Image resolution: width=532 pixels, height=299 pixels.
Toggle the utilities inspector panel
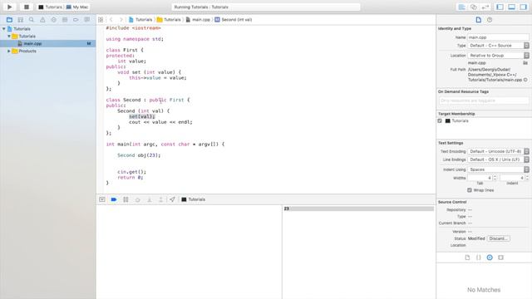[524, 7]
